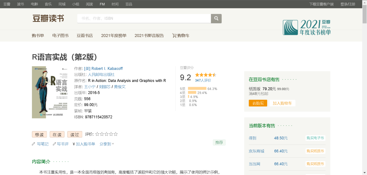Image resolution: width=367 pixels, height=175 pixels.
Task: Click the orange 去购买 button
Action: pos(258,103)
